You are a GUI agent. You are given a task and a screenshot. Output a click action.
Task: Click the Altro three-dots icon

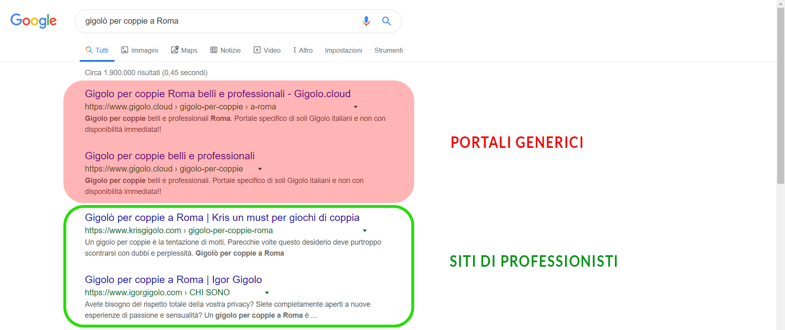pos(294,50)
